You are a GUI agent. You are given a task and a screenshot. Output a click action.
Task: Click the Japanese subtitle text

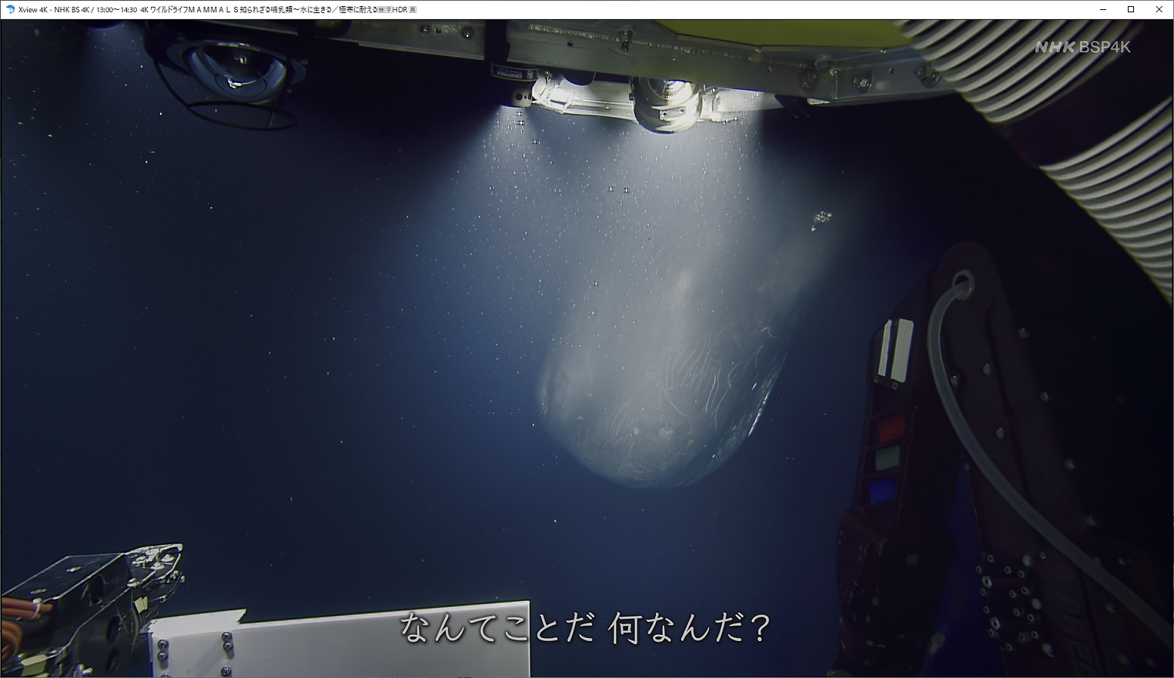(585, 628)
